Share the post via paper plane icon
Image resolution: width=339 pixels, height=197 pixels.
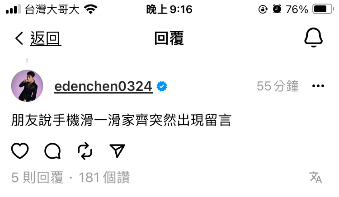pos(118,150)
